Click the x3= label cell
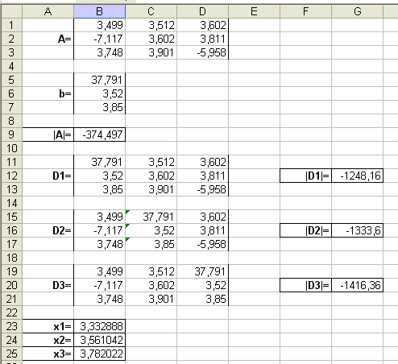The width and height of the screenshot is (398, 364). (48, 354)
